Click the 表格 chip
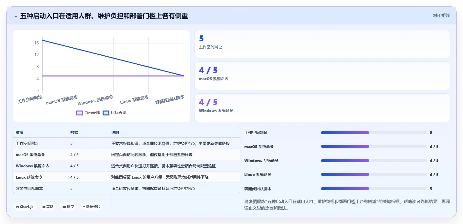The width and height of the screenshot is (463, 224). click(48, 207)
